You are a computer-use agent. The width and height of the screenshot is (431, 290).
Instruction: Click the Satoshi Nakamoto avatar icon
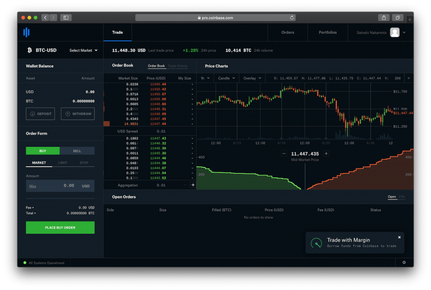tap(394, 32)
